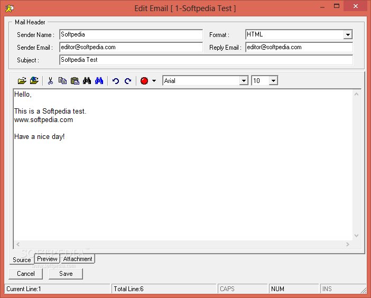Click the editor's scroll up arrow

(x=357, y=95)
